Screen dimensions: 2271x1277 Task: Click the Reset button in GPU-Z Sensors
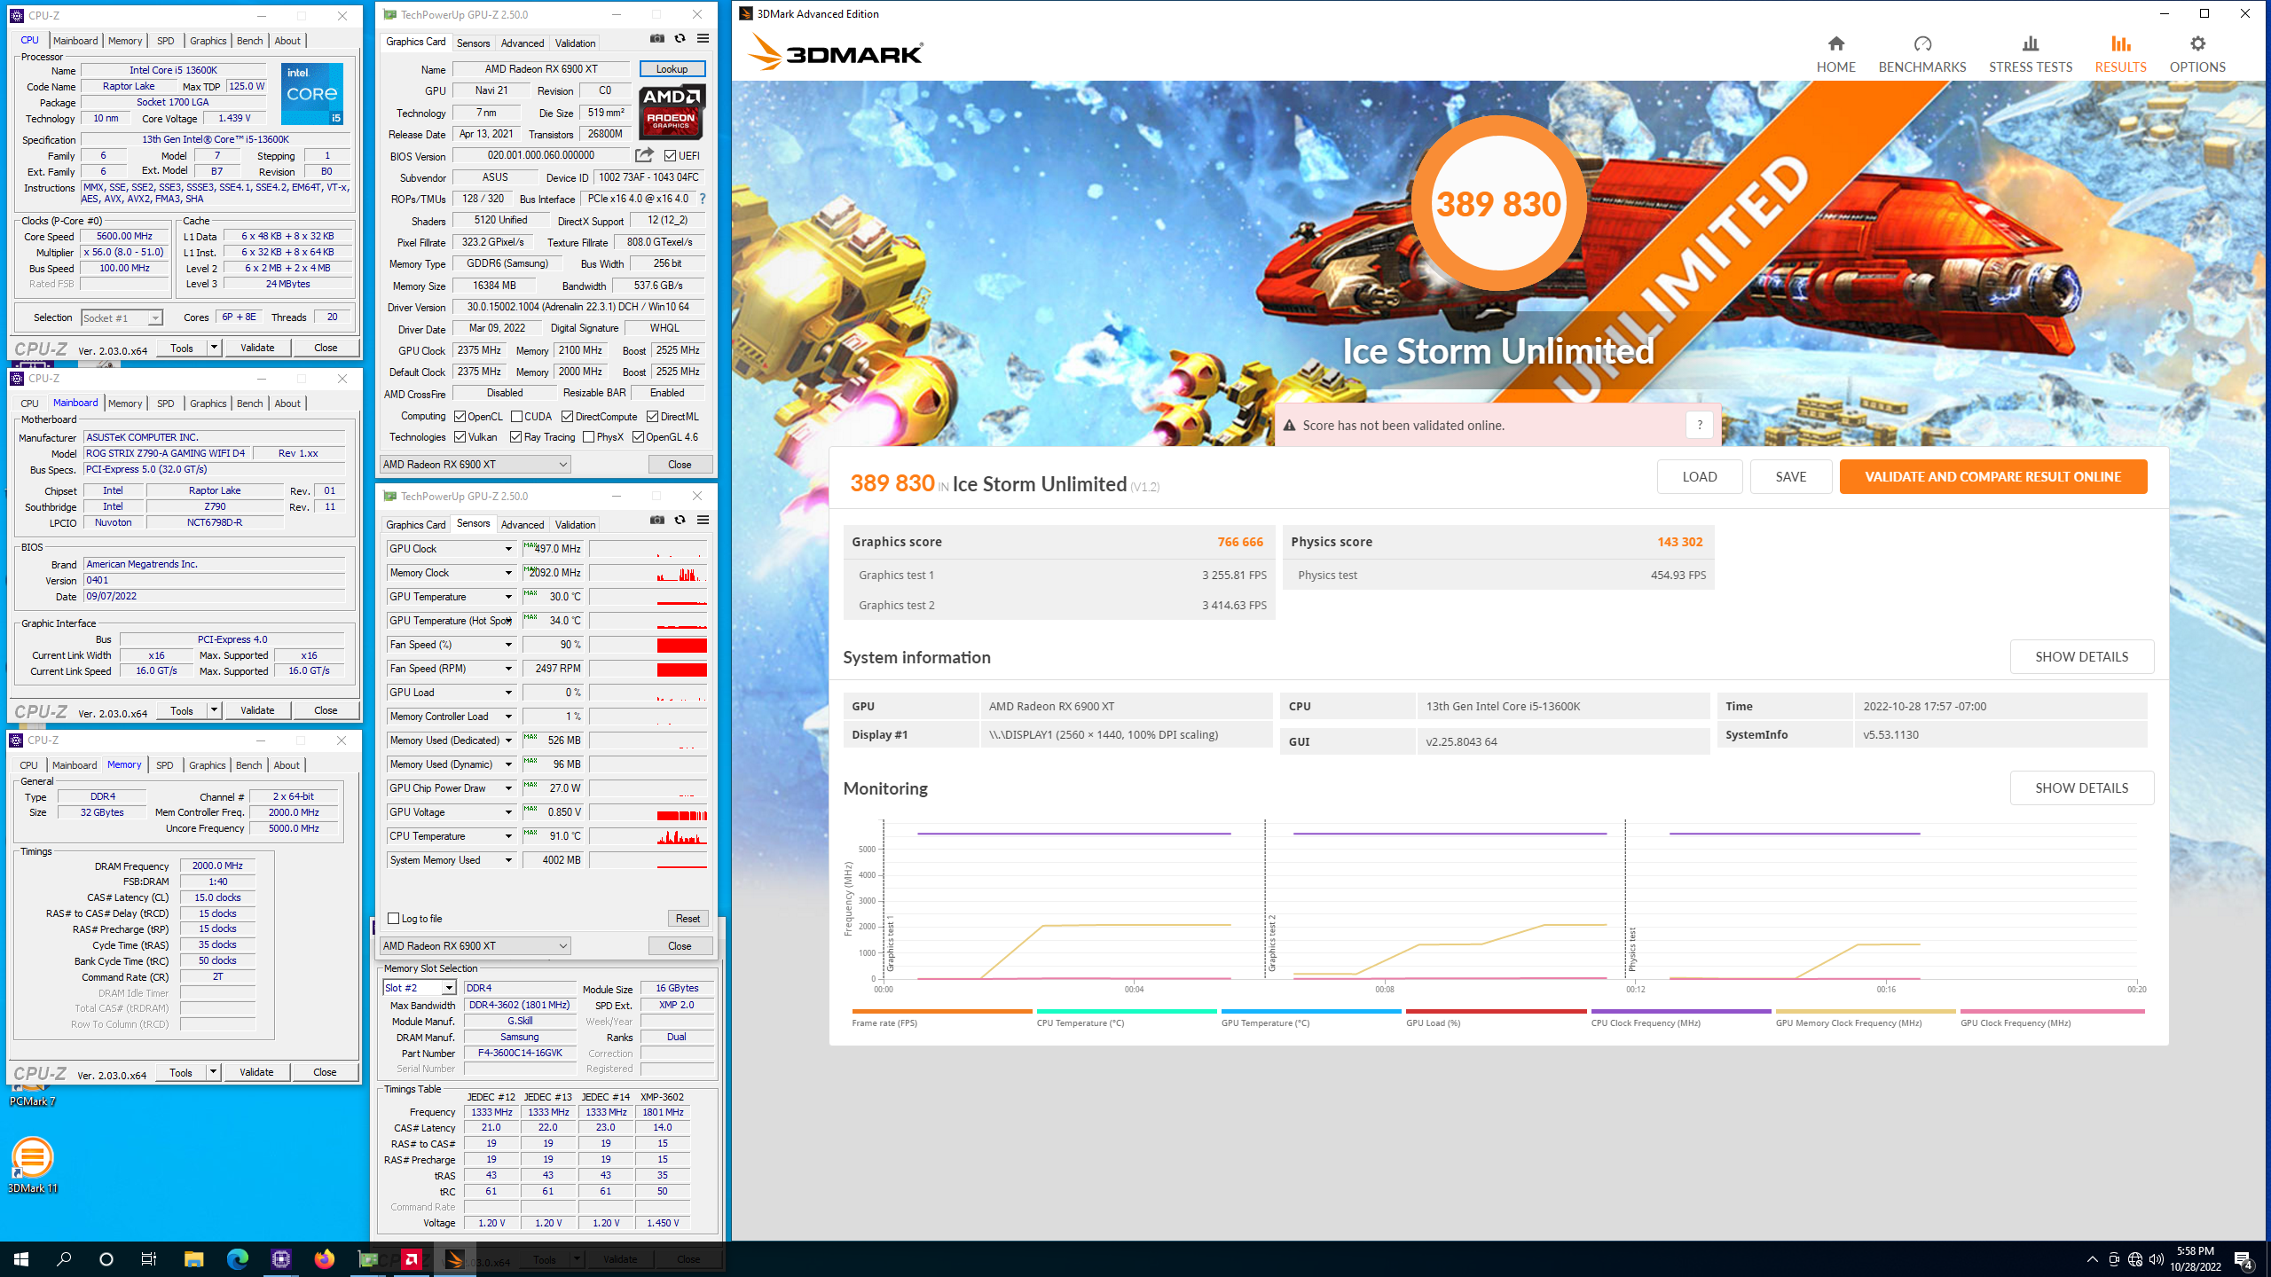(x=688, y=918)
